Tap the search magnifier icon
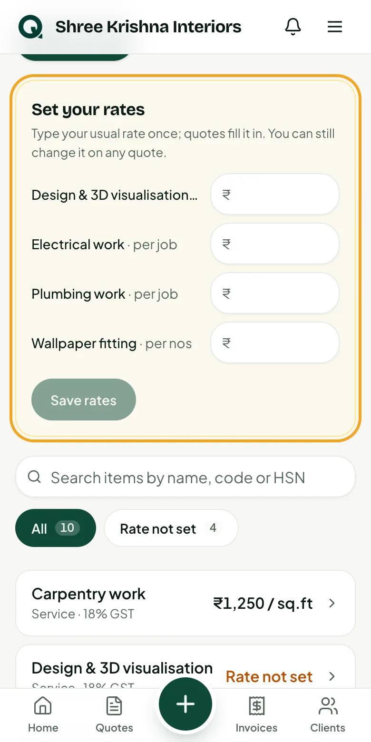This screenshot has height=742, width=371. 34,477
